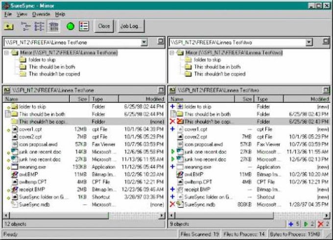Click 'Files Scanned: 19' status panel
This screenshot has width=333, height=240.
[199, 234]
